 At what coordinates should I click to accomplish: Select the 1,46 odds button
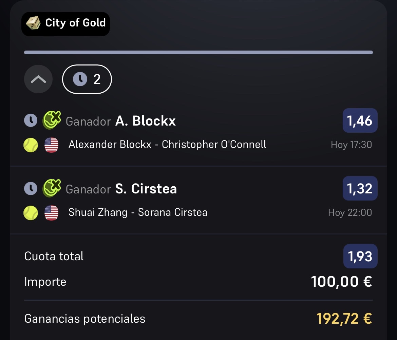360,120
